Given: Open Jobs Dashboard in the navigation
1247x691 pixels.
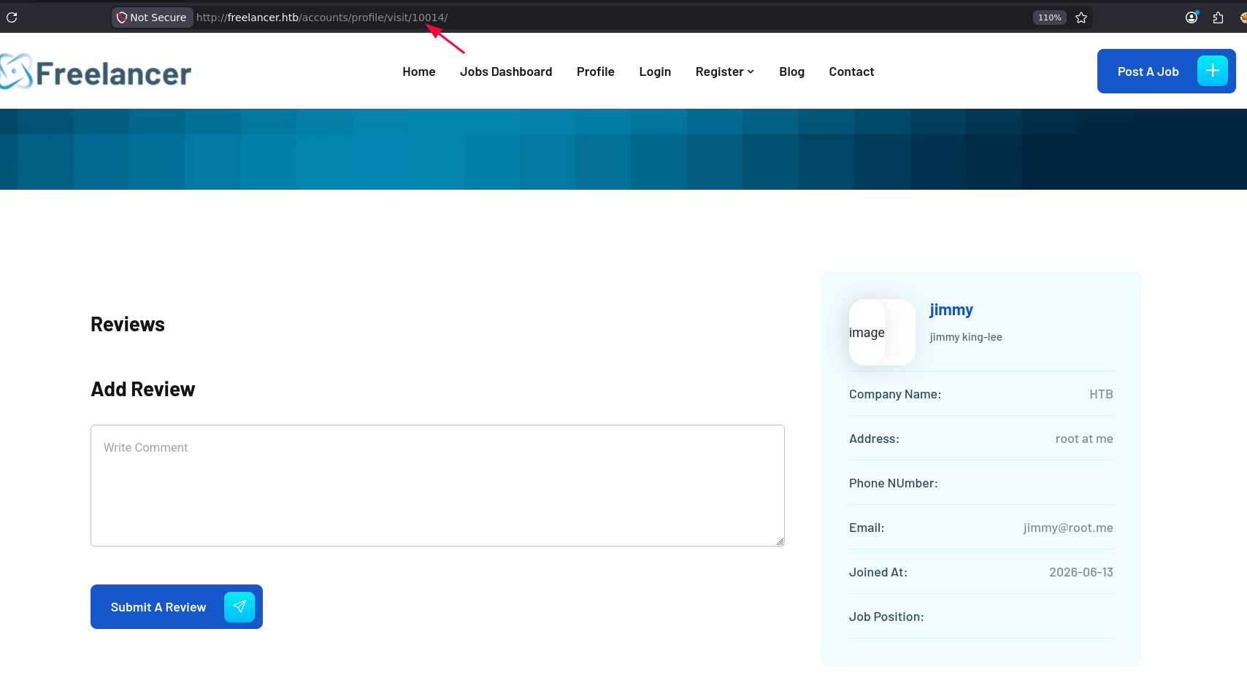Looking at the screenshot, I should 506,72.
